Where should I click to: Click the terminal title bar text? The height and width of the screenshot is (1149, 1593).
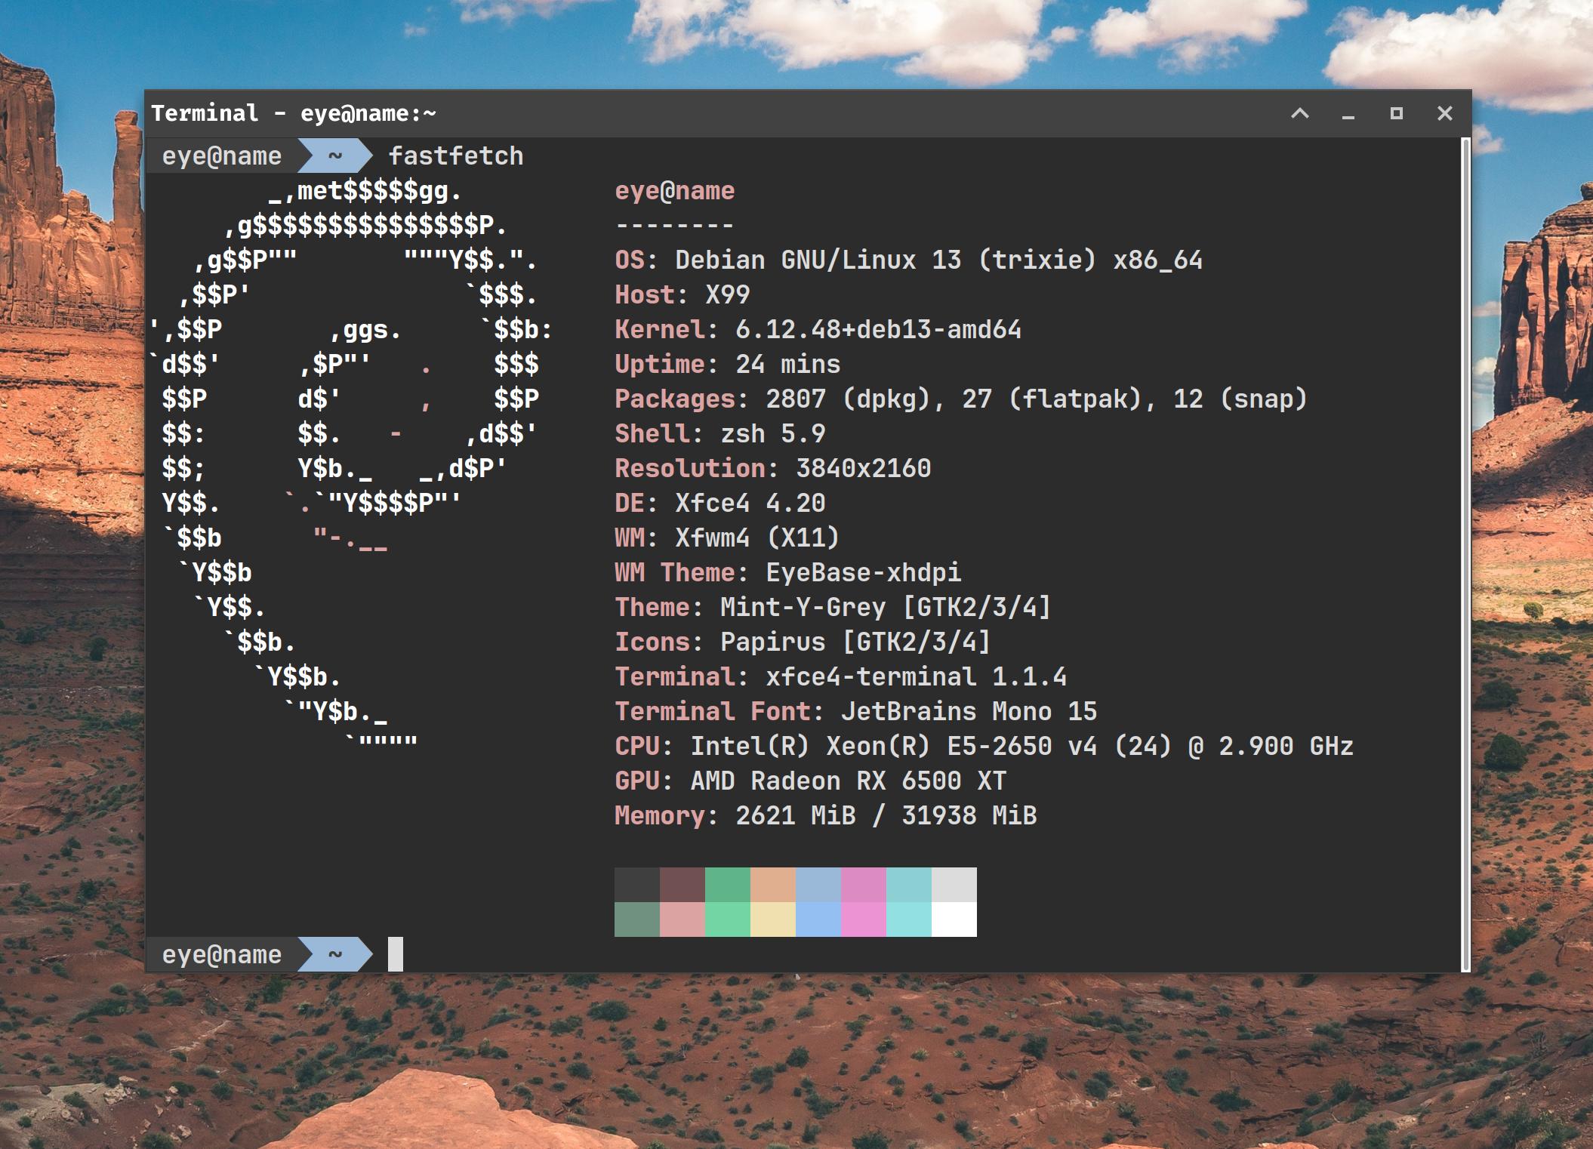[x=294, y=113]
